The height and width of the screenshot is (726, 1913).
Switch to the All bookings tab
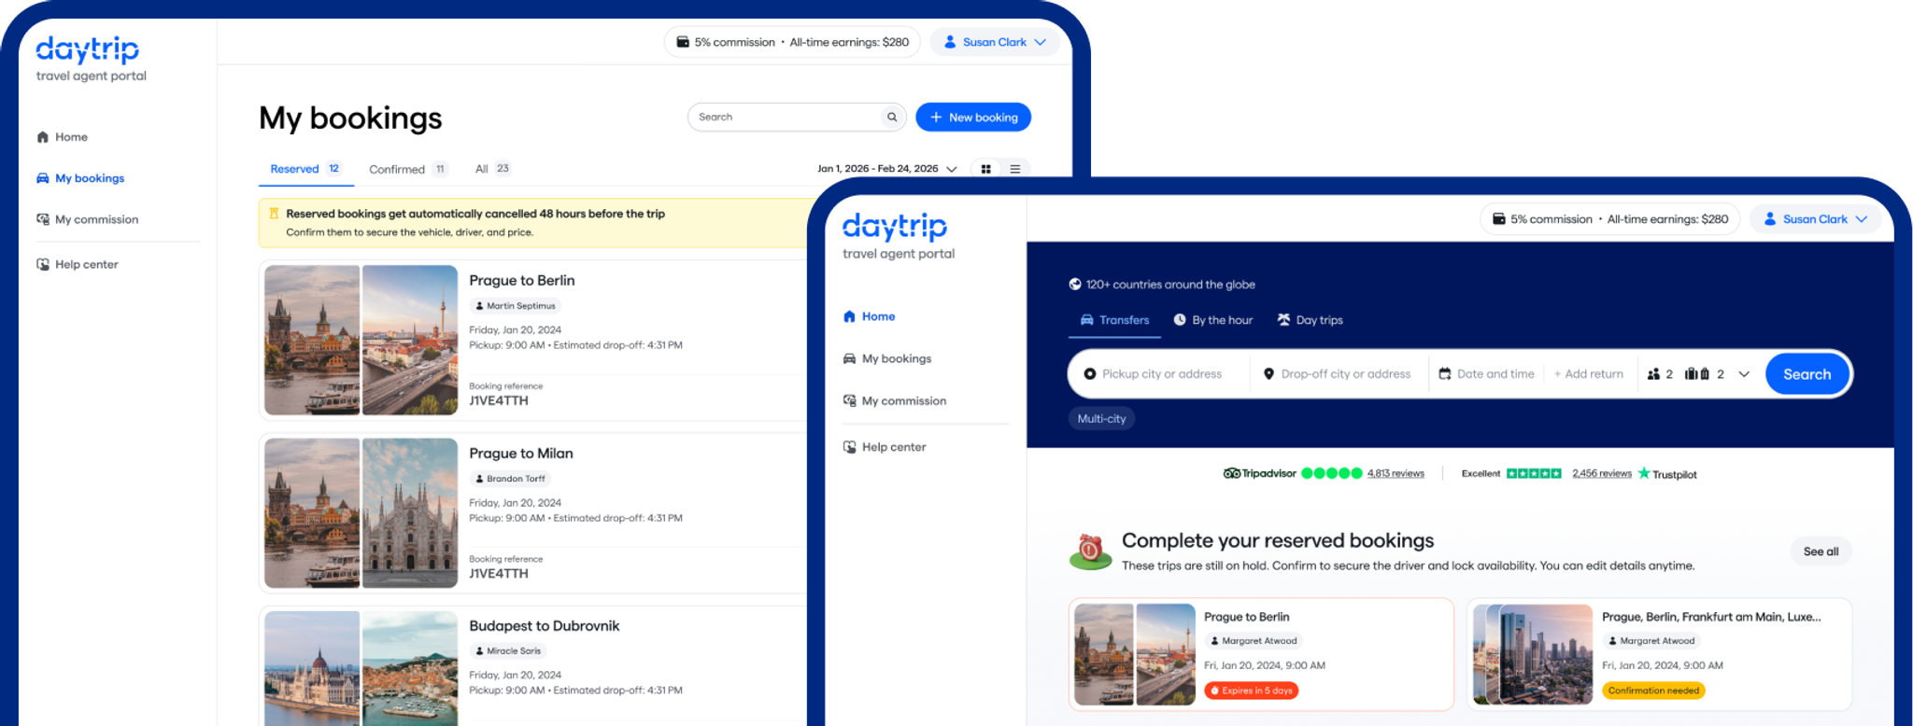[x=492, y=169]
